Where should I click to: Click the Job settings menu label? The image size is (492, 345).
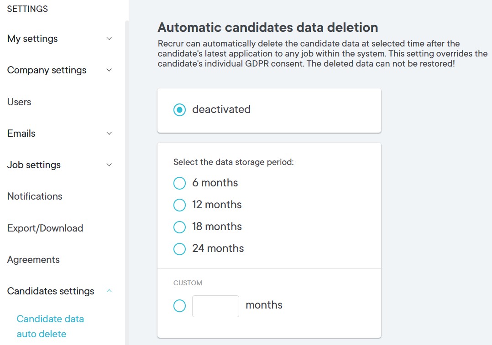(34, 165)
